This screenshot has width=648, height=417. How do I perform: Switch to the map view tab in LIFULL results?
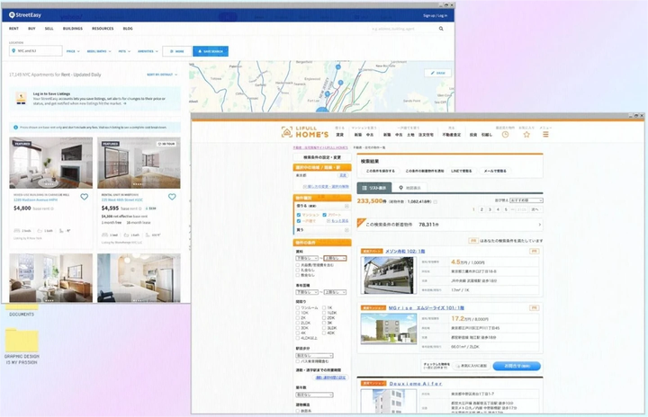[x=410, y=188]
